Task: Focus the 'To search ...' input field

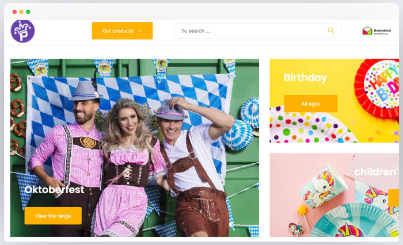Action: pos(250,30)
